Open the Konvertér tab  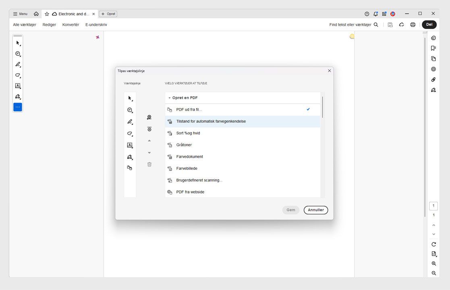71,25
